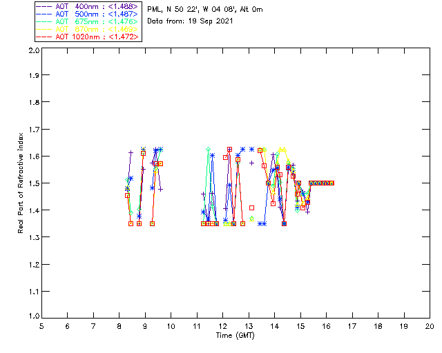Click the y-axis value 1.6
Image resolution: width=442 pixels, height=353 pixels.
point(34,157)
